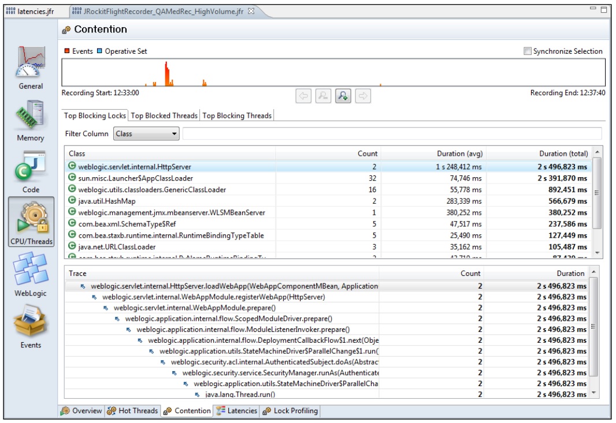Open the Events section icon
Viewport: 616px width, 423px height.
[x=31, y=325]
